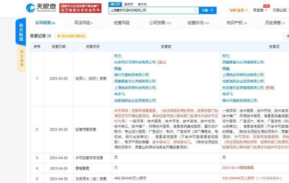Screen dimensions: 289x183
Task: Open 郑兰 link in the 变更后 column
Action: pos(226,56)
